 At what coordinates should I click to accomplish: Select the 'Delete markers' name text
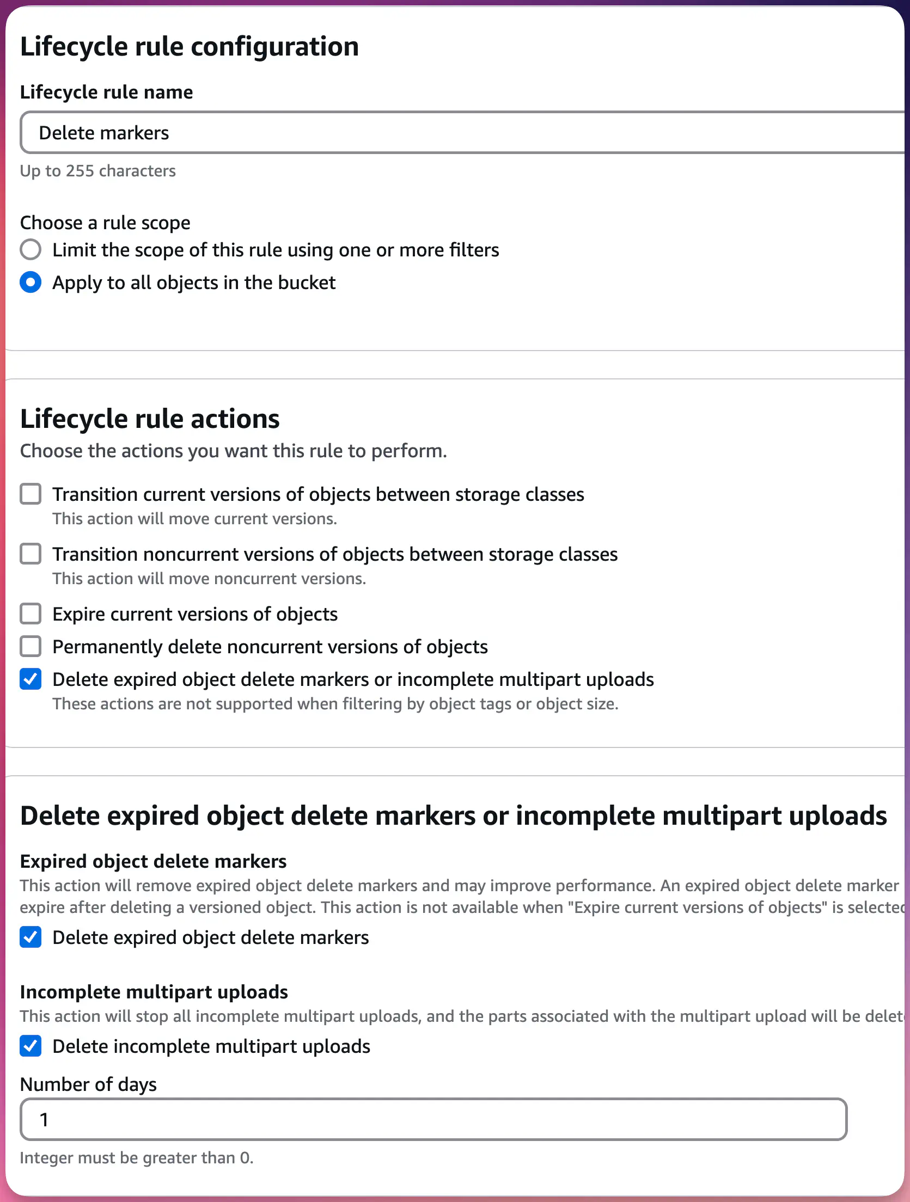coord(105,132)
